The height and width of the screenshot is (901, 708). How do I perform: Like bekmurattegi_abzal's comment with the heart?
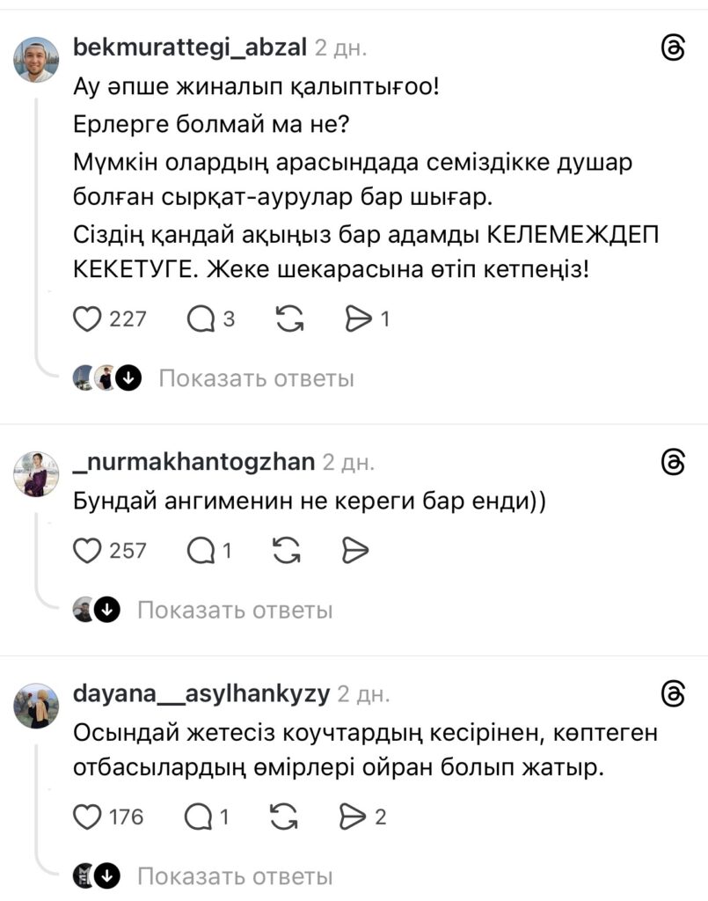tap(88, 320)
